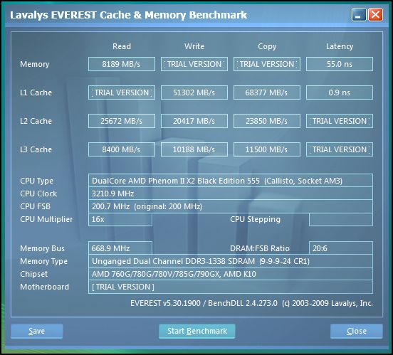Screen dimensions: 393x355
Task: Click the L3 Cache Copy 11500 MB/s box
Action: 267,149
